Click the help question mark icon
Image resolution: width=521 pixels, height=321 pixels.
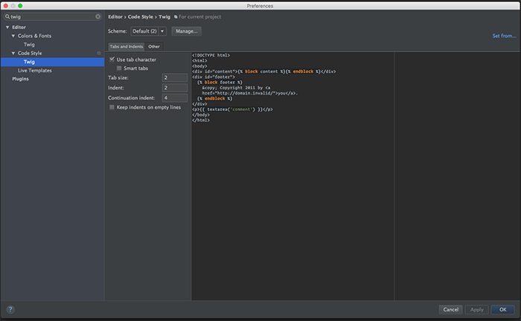pos(10,309)
